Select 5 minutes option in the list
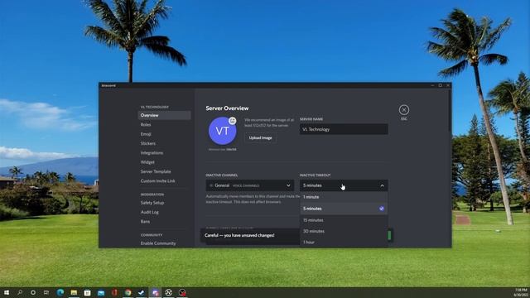530x298 pixels. (344, 209)
